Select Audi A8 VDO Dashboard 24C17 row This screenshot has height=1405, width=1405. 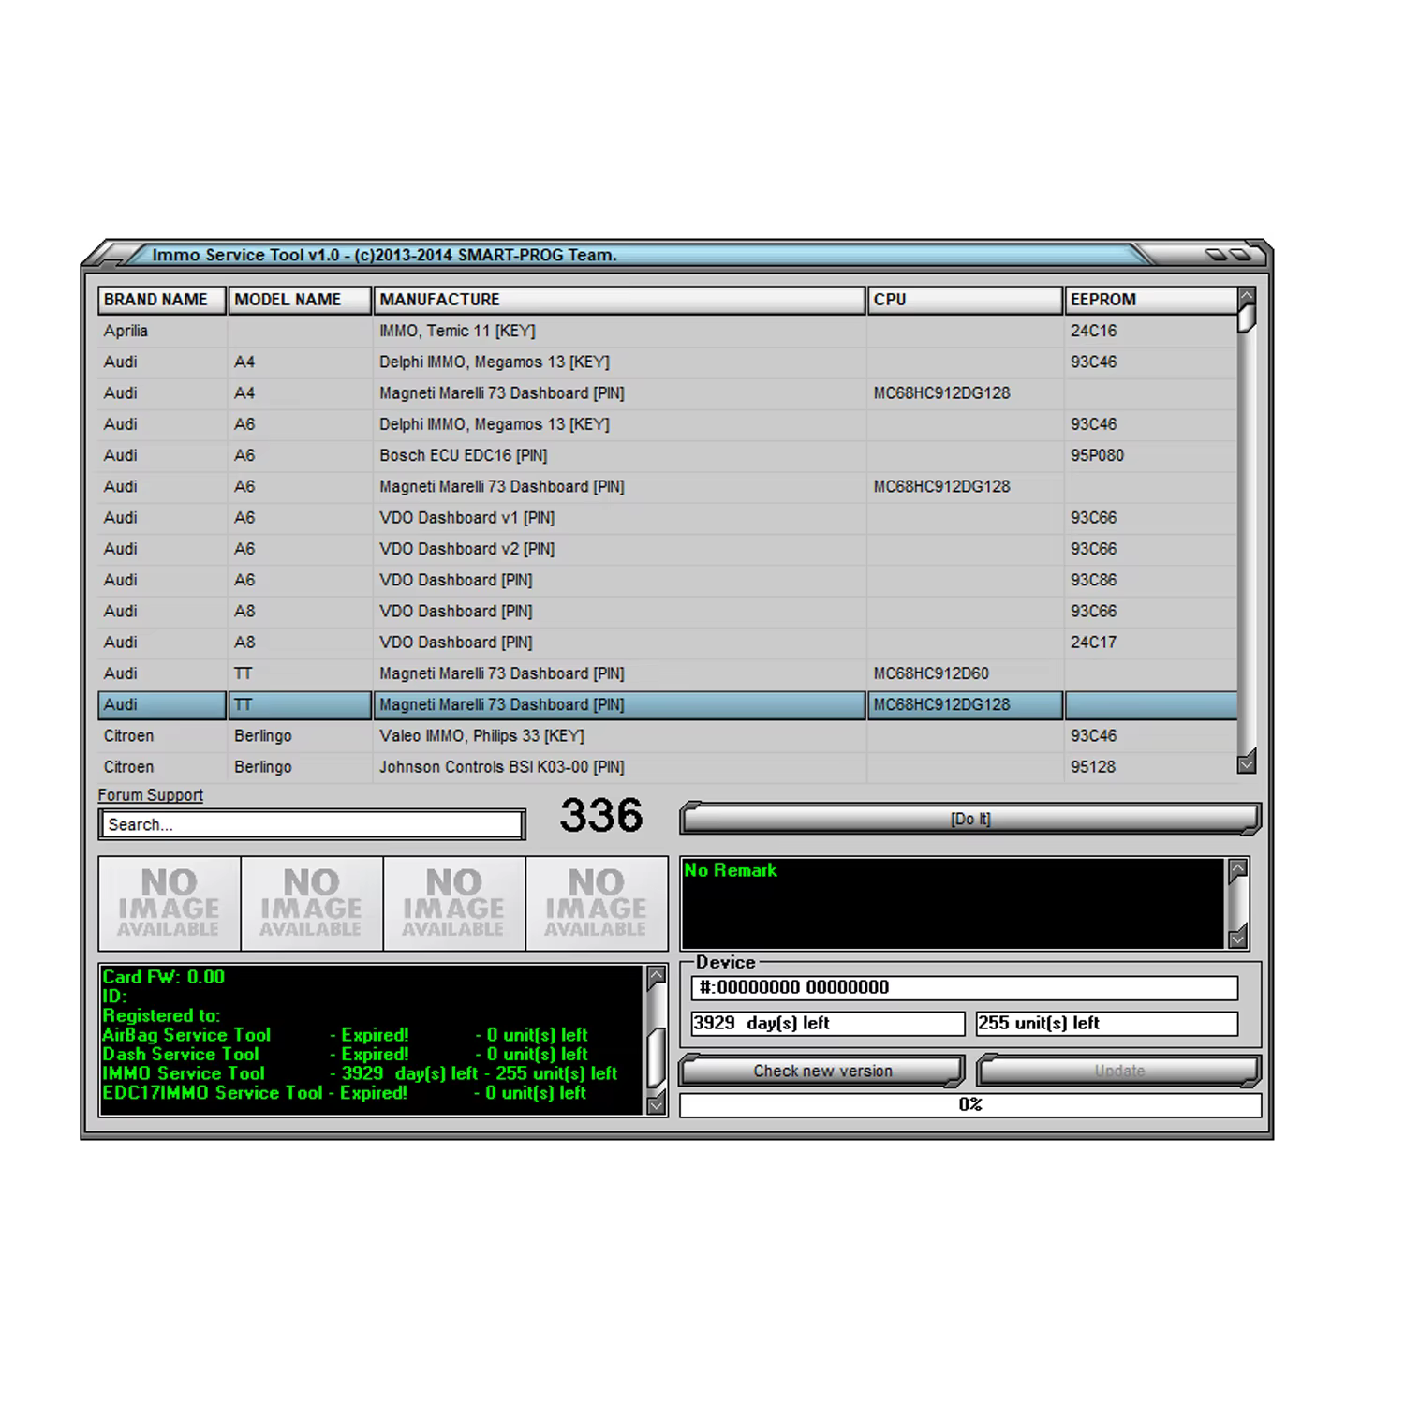click(667, 643)
